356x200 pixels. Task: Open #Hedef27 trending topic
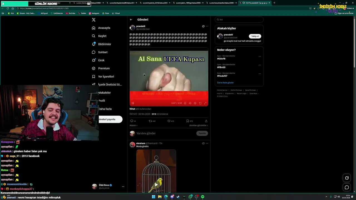pos(222,76)
